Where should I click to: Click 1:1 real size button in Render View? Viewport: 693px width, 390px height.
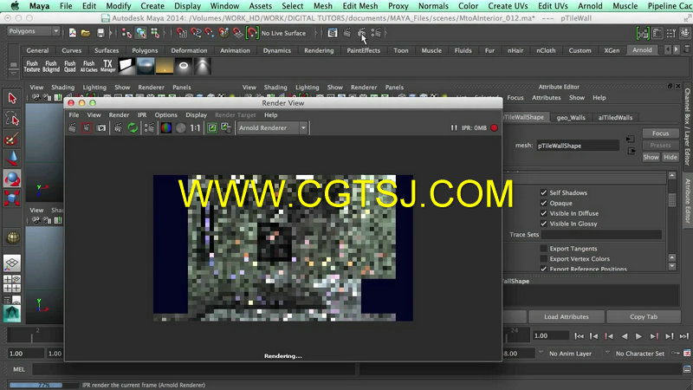(x=195, y=128)
